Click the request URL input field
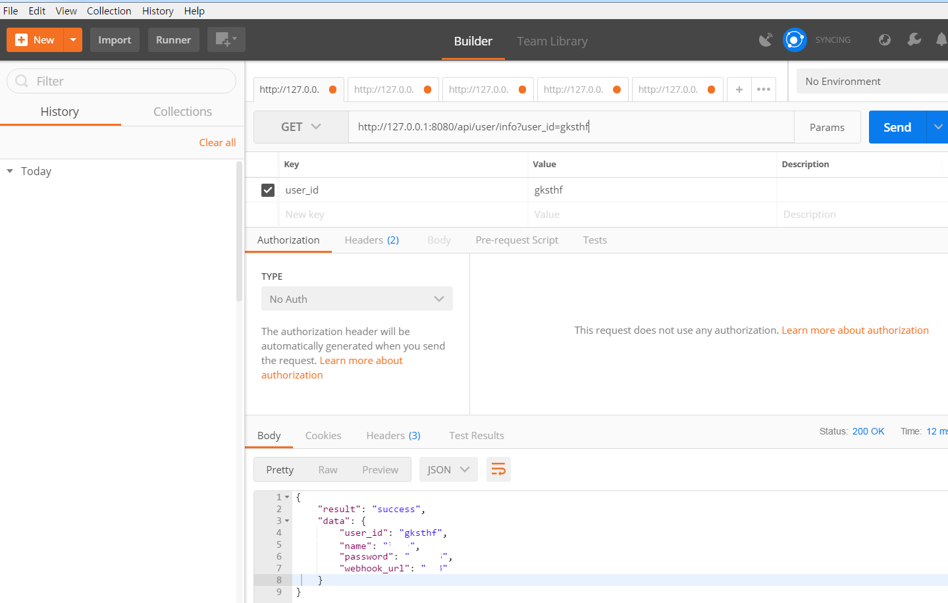The height and width of the screenshot is (603, 948). tap(571, 126)
